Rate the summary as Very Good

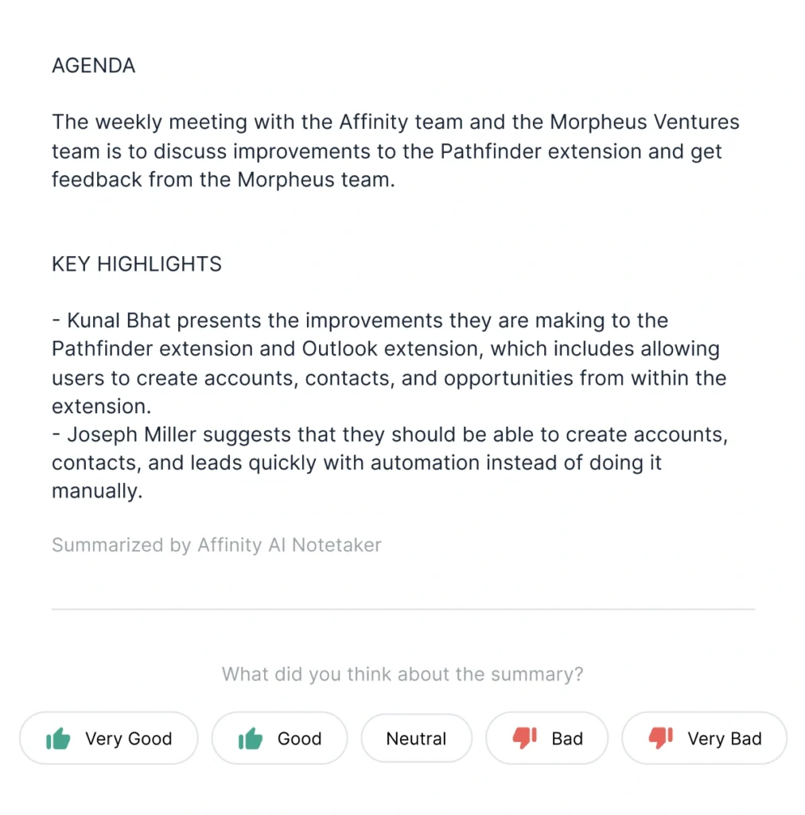point(109,739)
